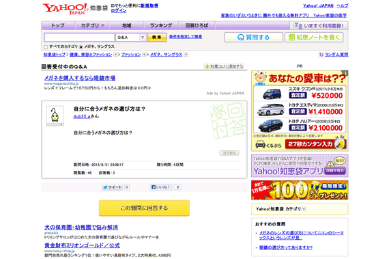Click the 黄金財布ミリオンゴールド/公式 ad link
The width and height of the screenshot is (389, 259).
pos(82,245)
